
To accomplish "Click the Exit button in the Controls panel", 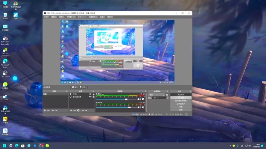I will pos(181,110).
